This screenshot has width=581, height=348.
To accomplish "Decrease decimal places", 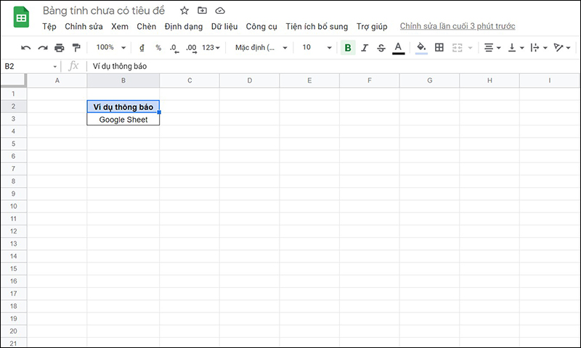I will pos(174,48).
